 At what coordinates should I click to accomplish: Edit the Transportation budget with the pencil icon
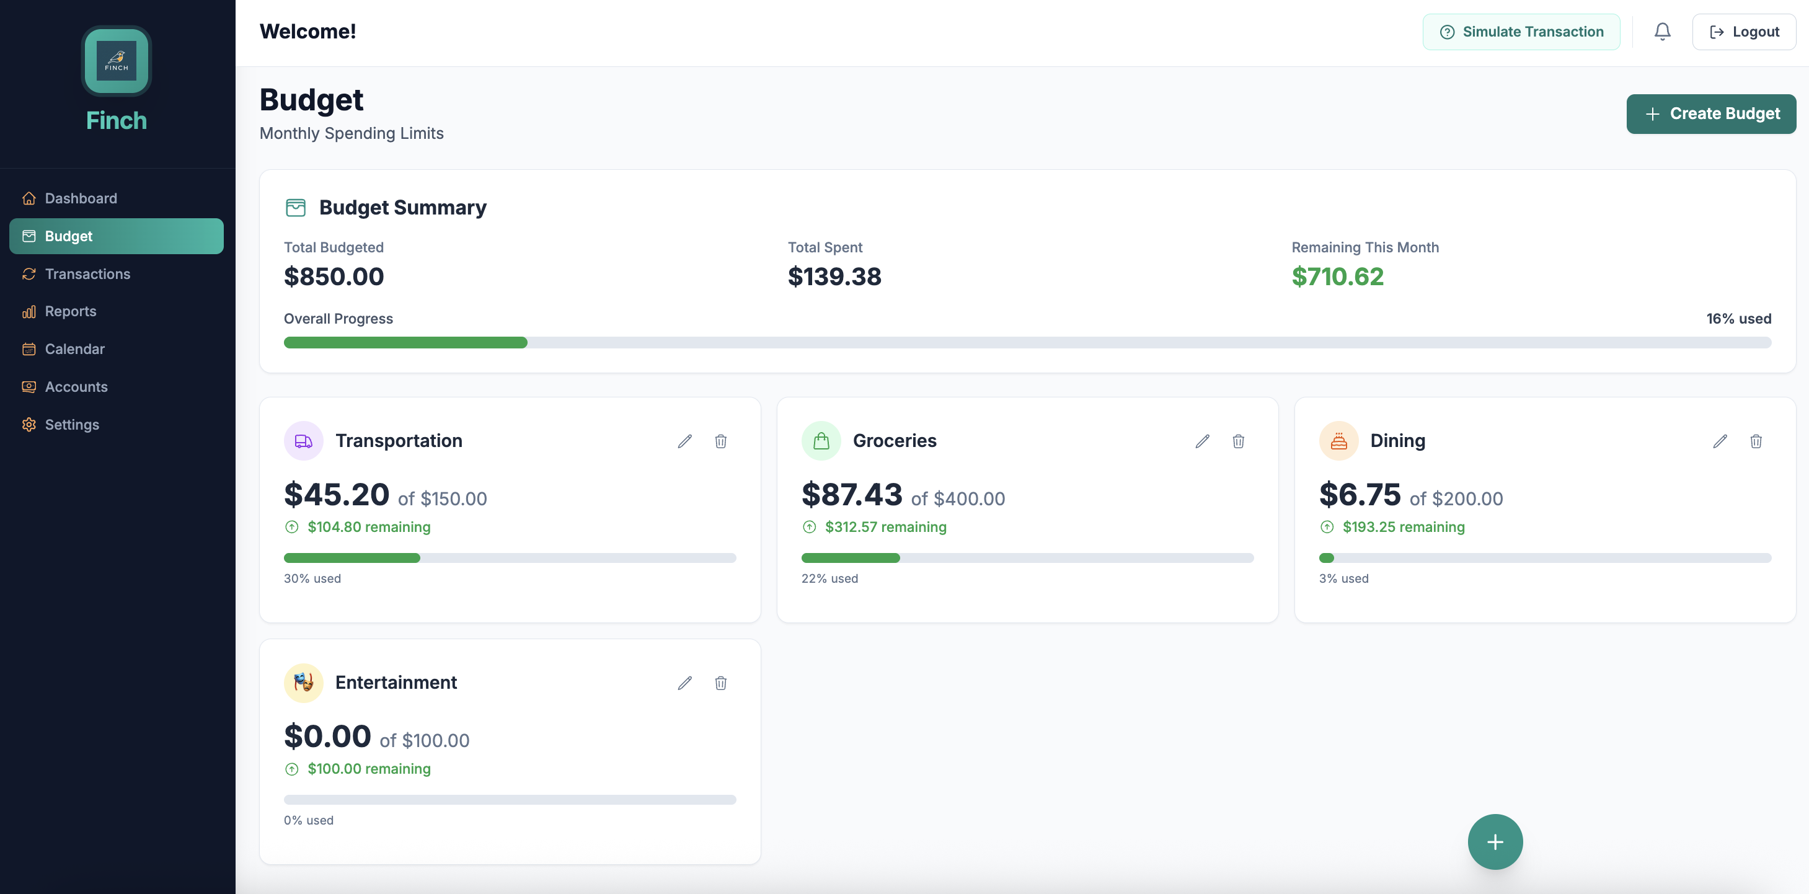684,441
